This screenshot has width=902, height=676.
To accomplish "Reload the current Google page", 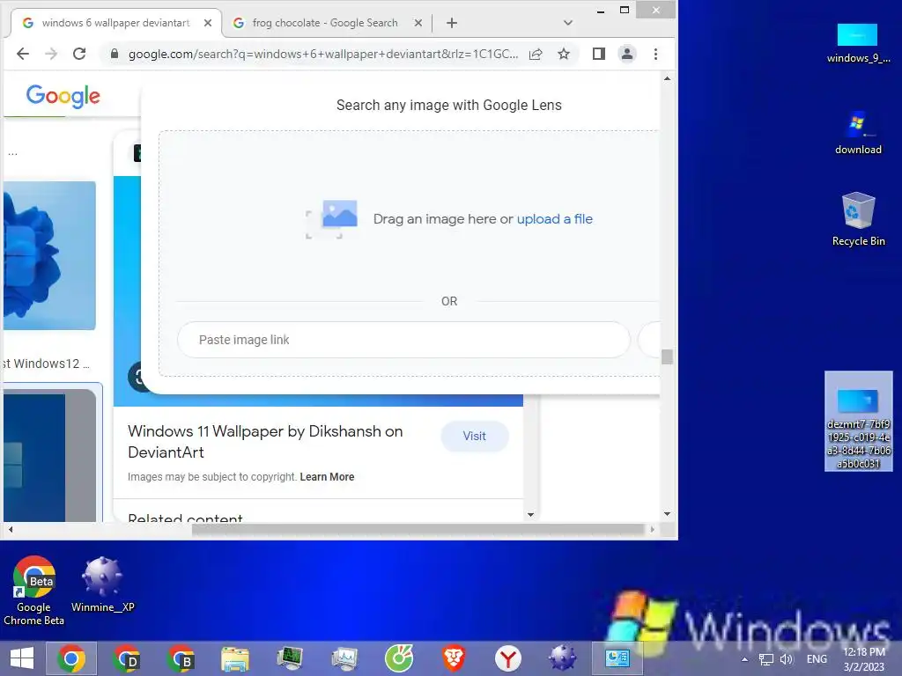I will coord(79,54).
